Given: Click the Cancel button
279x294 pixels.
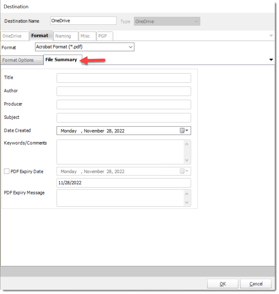Looking at the screenshot, I should [256, 283].
